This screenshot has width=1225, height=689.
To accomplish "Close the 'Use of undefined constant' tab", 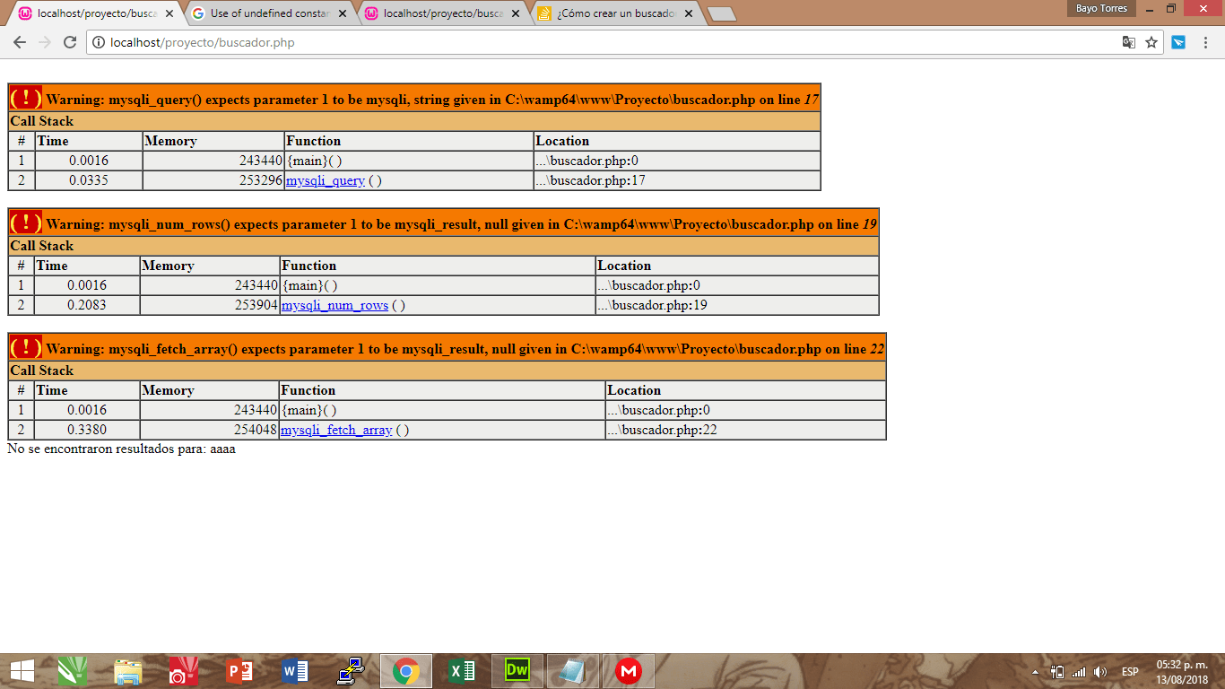I will [x=342, y=13].
